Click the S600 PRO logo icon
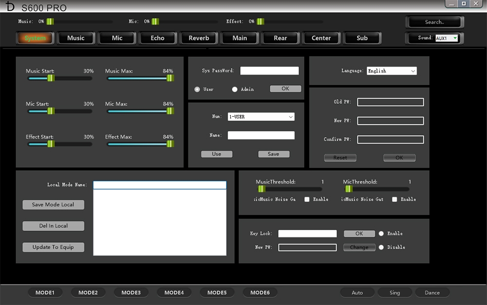This screenshot has width=487, height=305. click(x=10, y=7)
